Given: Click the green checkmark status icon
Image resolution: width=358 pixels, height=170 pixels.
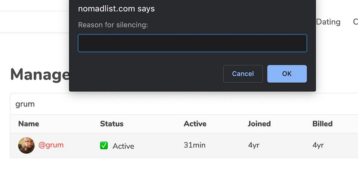Looking at the screenshot, I should (104, 145).
